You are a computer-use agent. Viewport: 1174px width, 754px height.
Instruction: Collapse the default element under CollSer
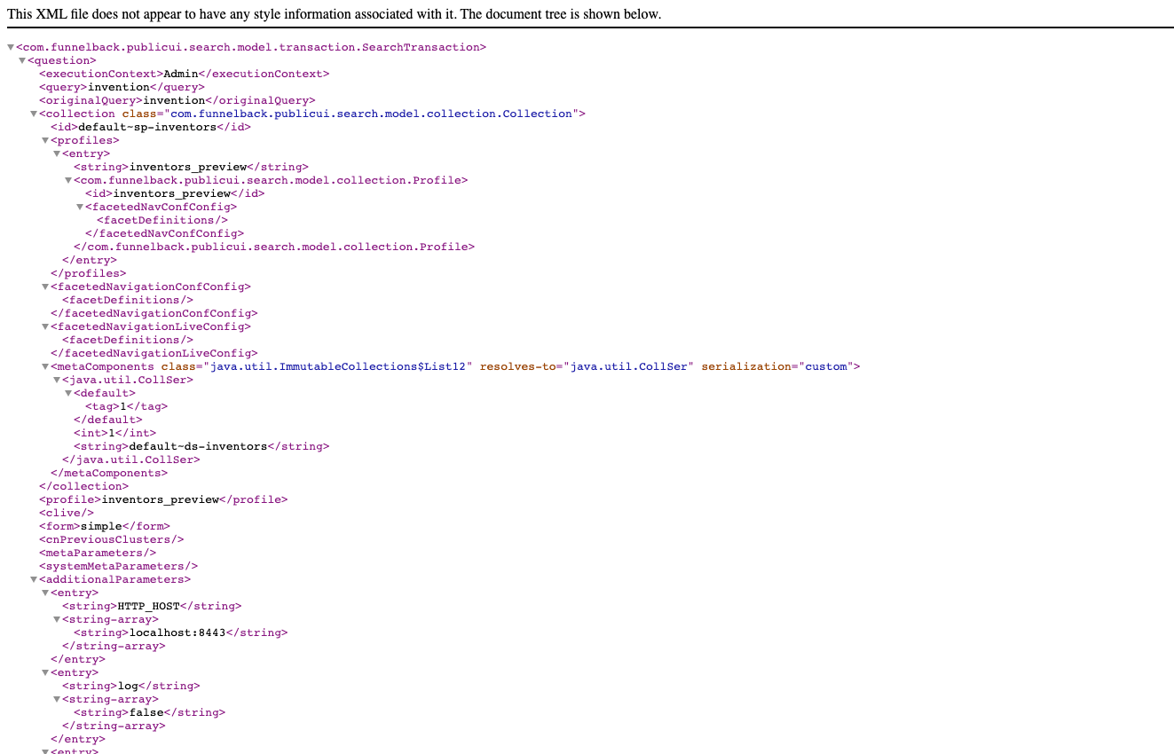(x=69, y=392)
